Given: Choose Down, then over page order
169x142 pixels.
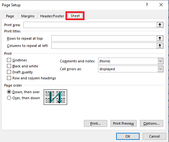Looking at the screenshot, I should 9,92.
